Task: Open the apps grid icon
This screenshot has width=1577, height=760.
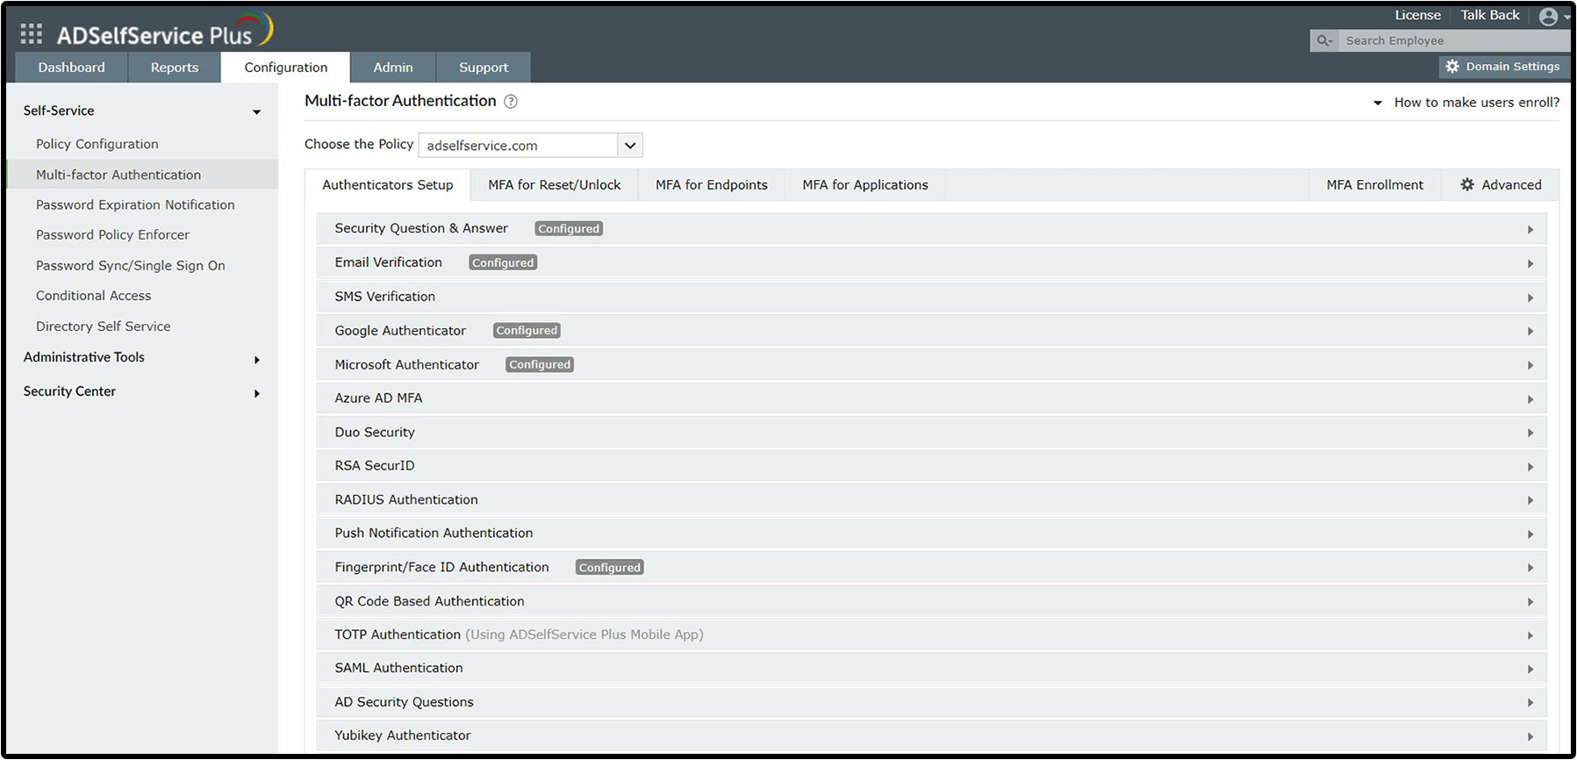Action: (x=32, y=34)
